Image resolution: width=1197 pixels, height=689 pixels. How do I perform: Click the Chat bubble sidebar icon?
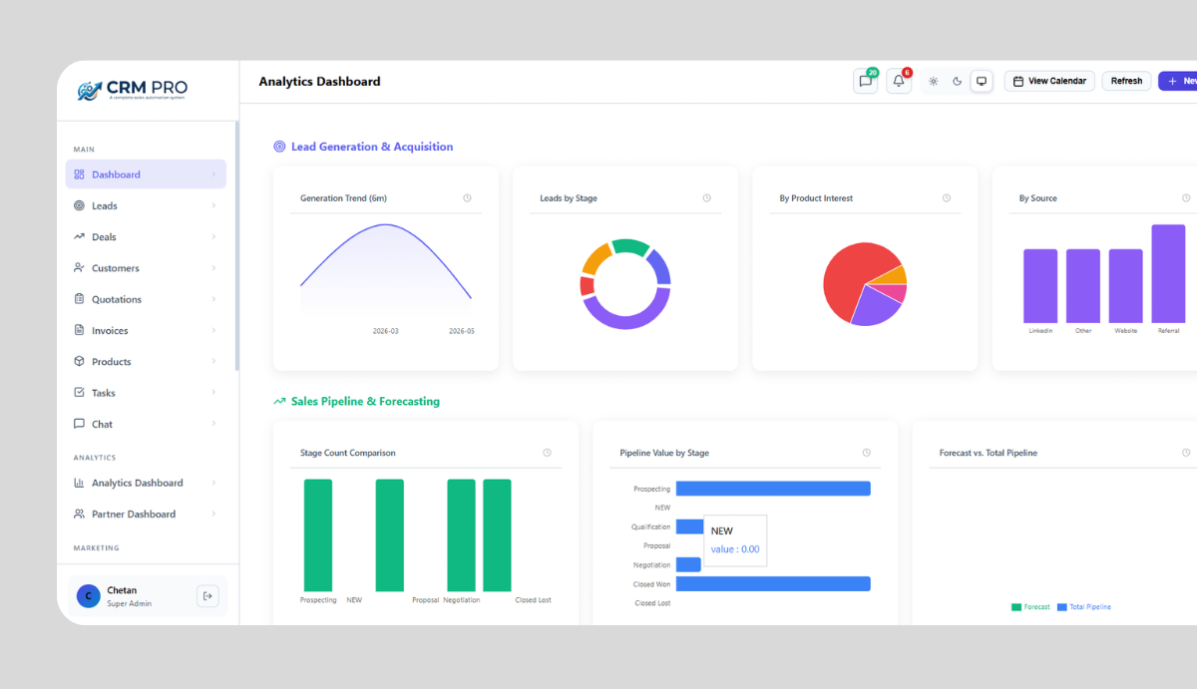click(80, 424)
